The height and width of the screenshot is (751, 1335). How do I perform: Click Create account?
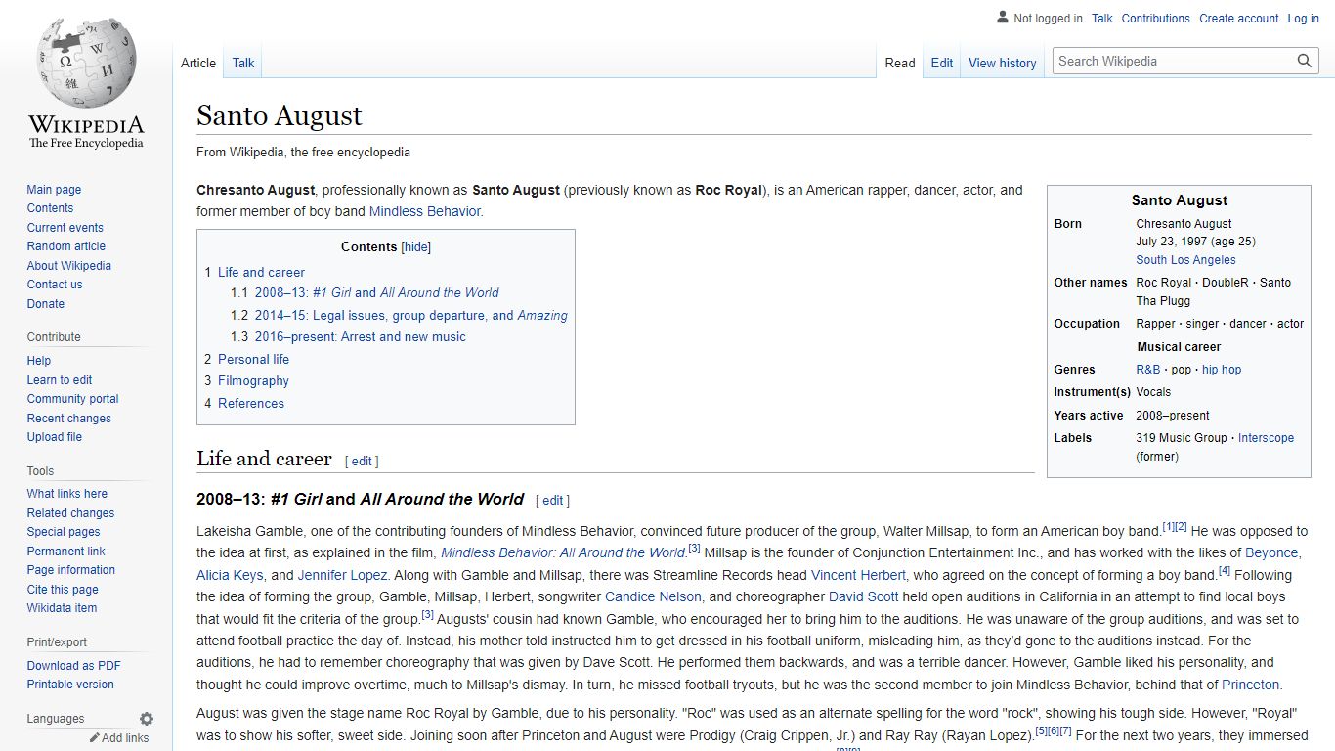click(x=1239, y=19)
